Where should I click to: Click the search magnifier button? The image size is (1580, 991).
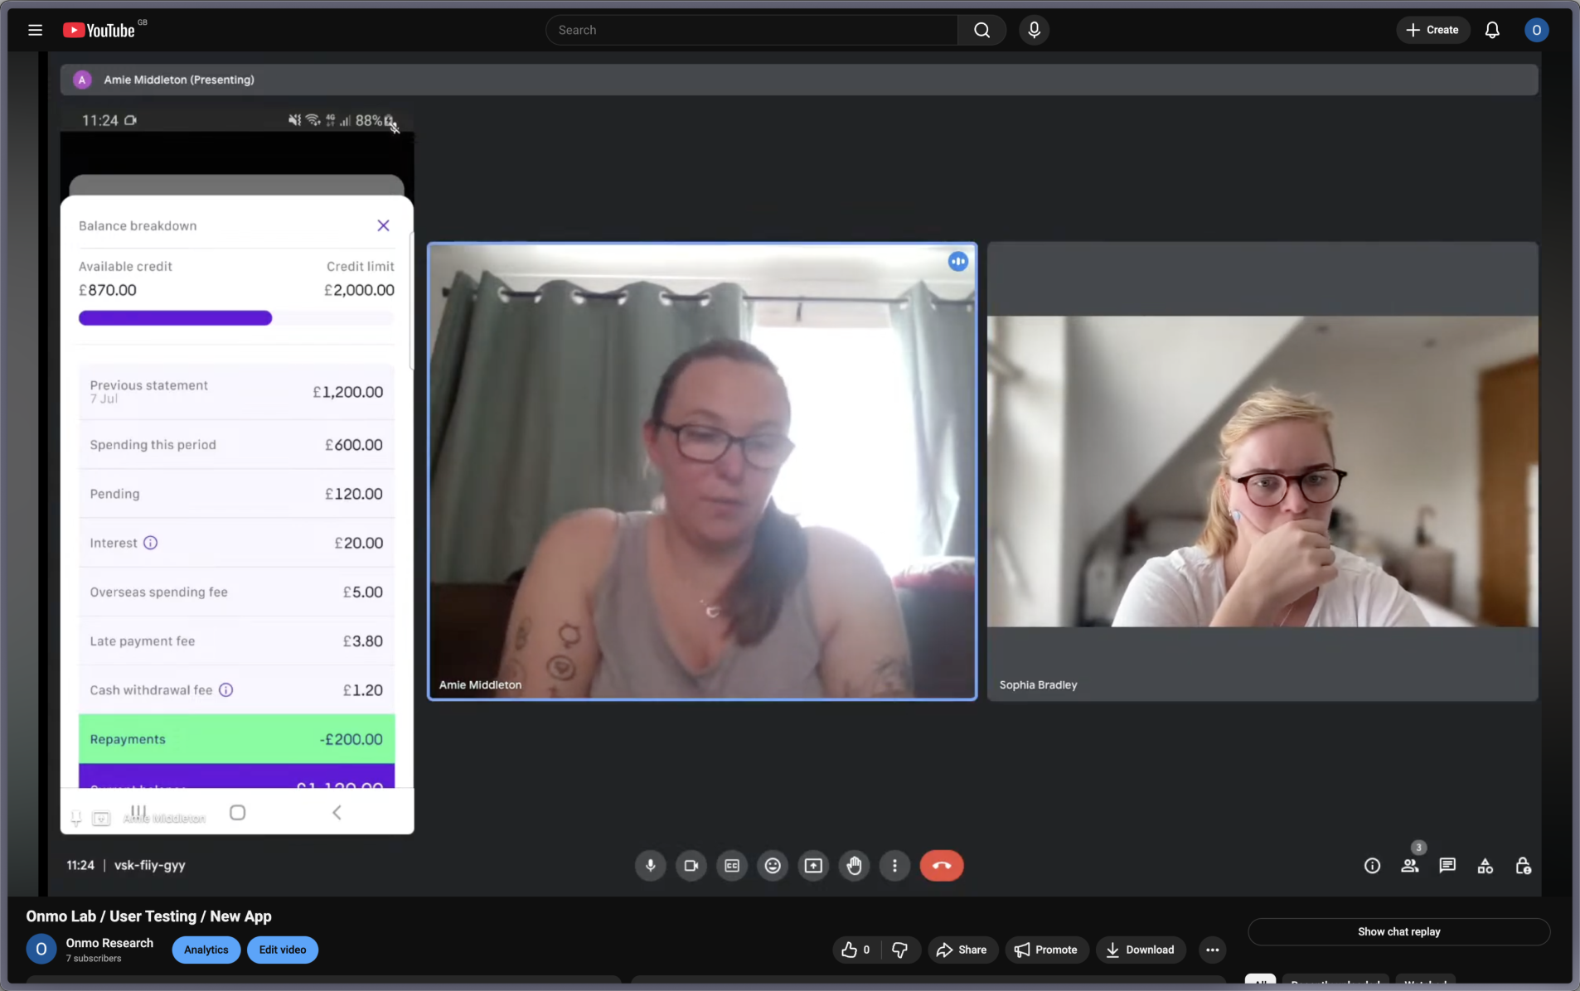pyautogui.click(x=981, y=30)
